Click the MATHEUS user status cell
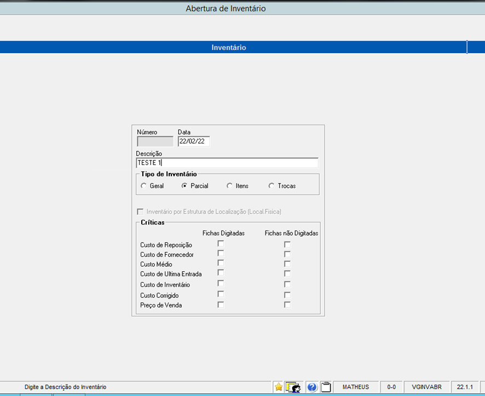The height and width of the screenshot is (396, 485). pyautogui.click(x=356, y=387)
